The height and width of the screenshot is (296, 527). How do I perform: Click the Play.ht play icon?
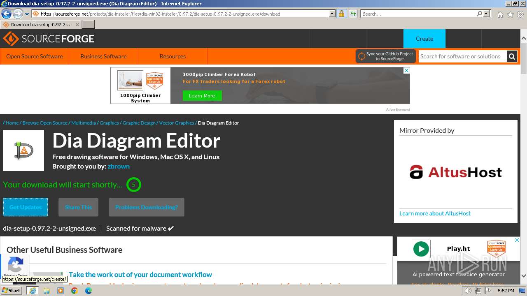click(421, 249)
